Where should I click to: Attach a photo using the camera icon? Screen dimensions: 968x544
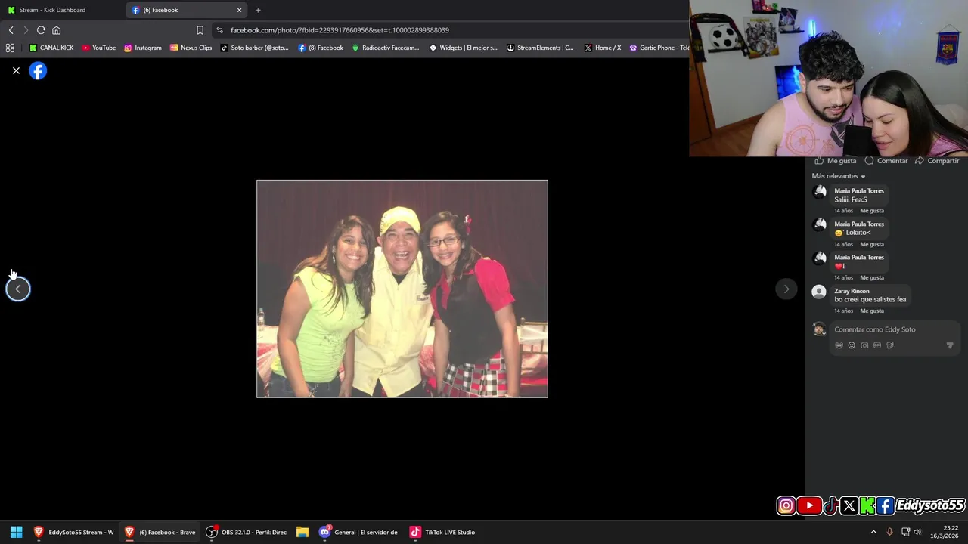864,345
